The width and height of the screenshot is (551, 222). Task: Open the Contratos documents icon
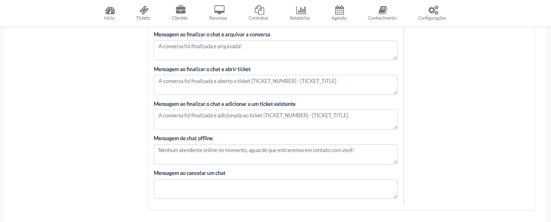(x=259, y=10)
